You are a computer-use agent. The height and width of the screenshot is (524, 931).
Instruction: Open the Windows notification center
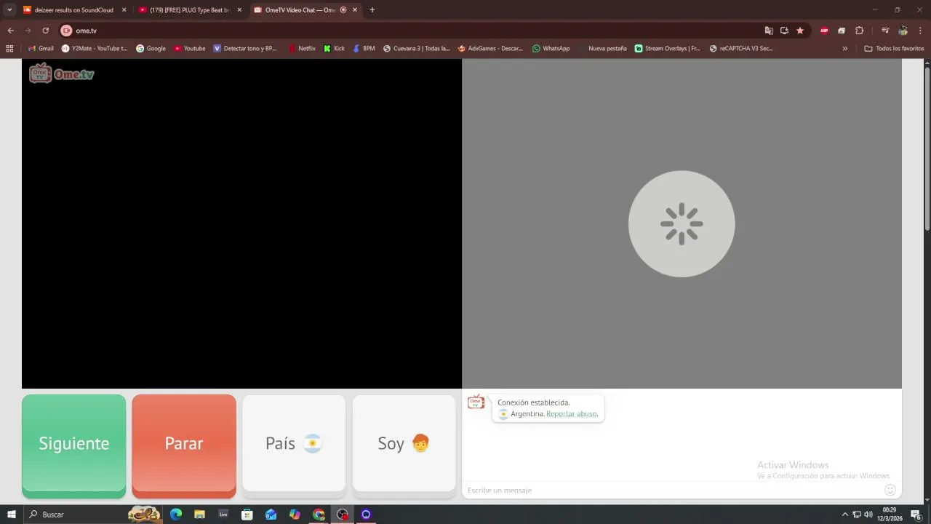tap(916, 515)
